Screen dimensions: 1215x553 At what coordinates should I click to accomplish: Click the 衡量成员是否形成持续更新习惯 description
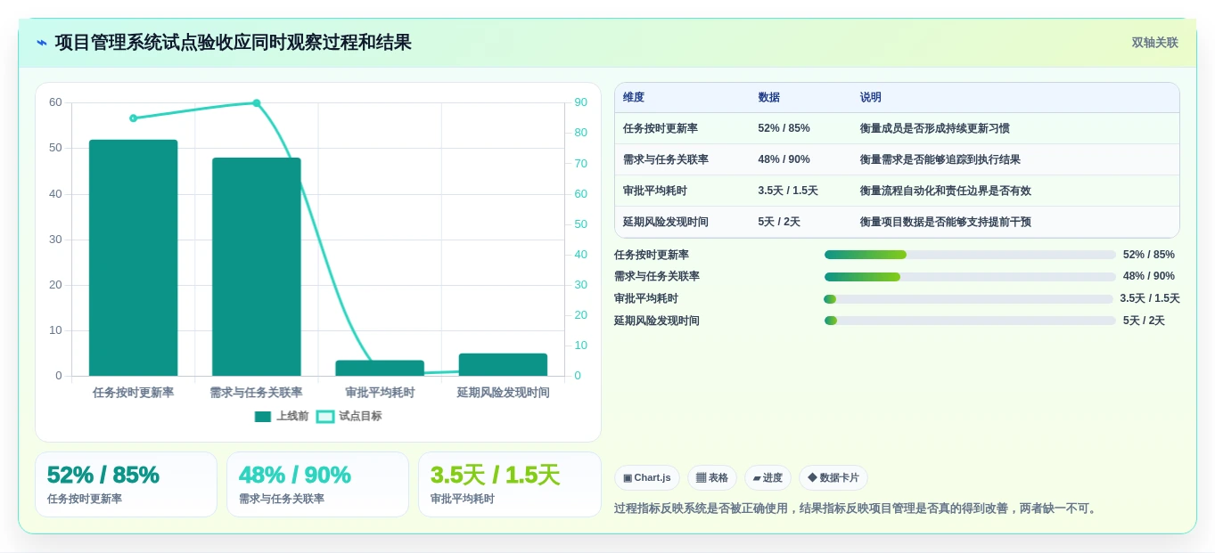pos(935,128)
